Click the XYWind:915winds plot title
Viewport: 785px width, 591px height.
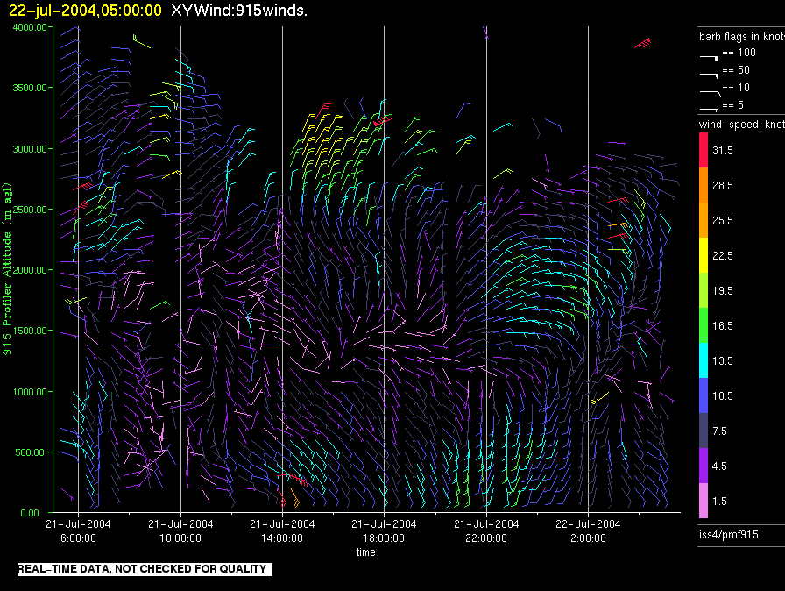[x=239, y=10]
